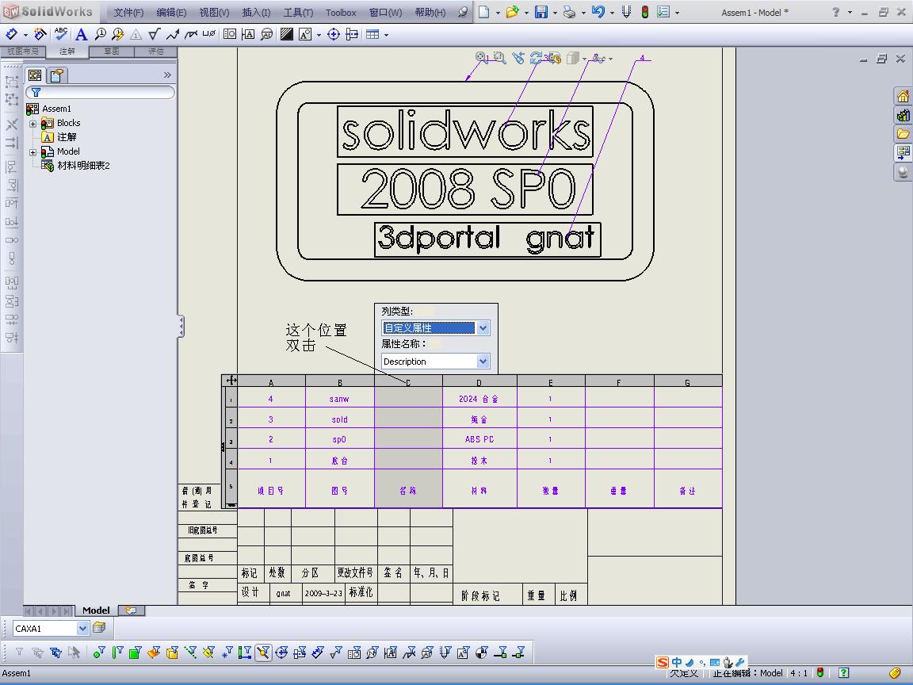
Task: Expand the Model tree node
Action: (33, 152)
